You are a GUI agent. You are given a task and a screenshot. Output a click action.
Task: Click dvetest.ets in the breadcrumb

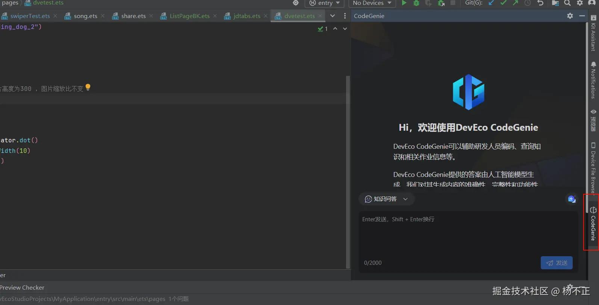click(x=44, y=3)
